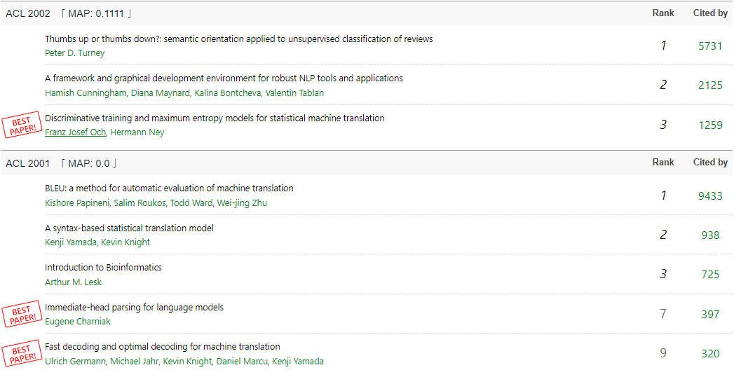This screenshot has height=384, width=734.
Task: Click the ACL 2002 section header
Action: (x=28, y=13)
